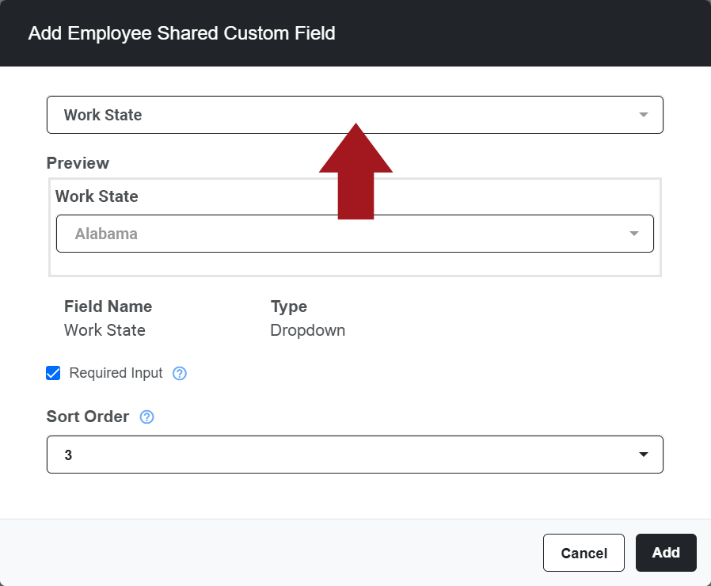Click the Work State value under Field Name
The height and width of the screenshot is (586, 711).
pyautogui.click(x=105, y=330)
